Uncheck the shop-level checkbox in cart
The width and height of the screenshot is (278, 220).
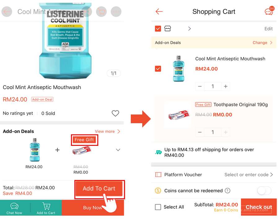[x=158, y=29]
